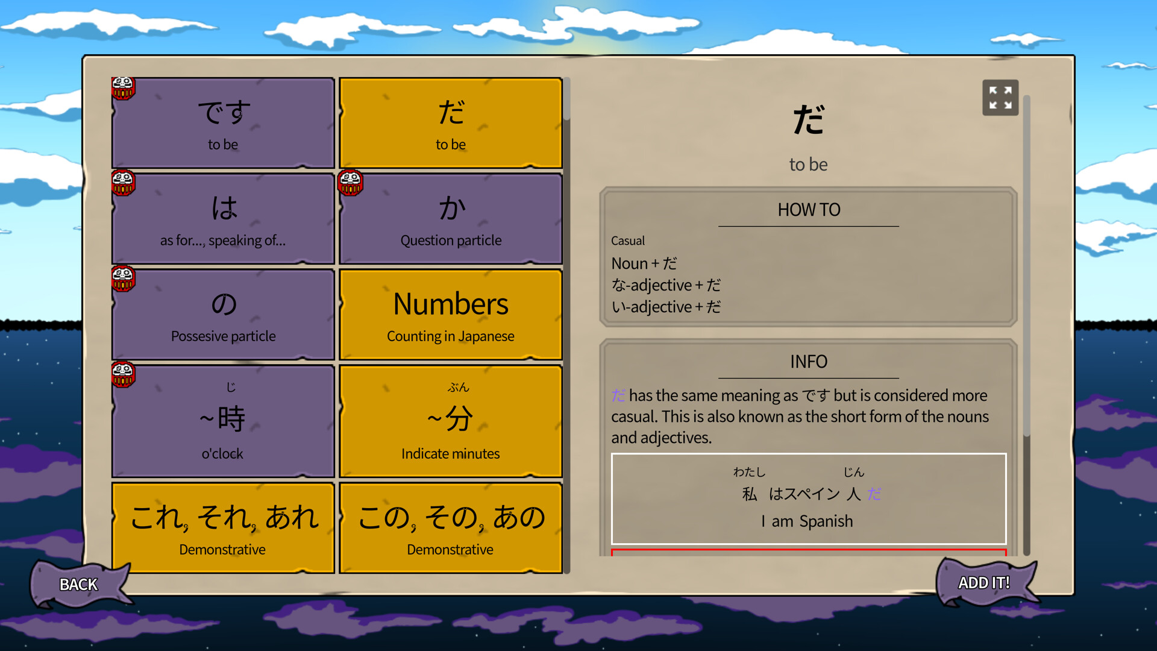Select the だ to be card
Viewport: 1157px width, 651px height.
450,122
